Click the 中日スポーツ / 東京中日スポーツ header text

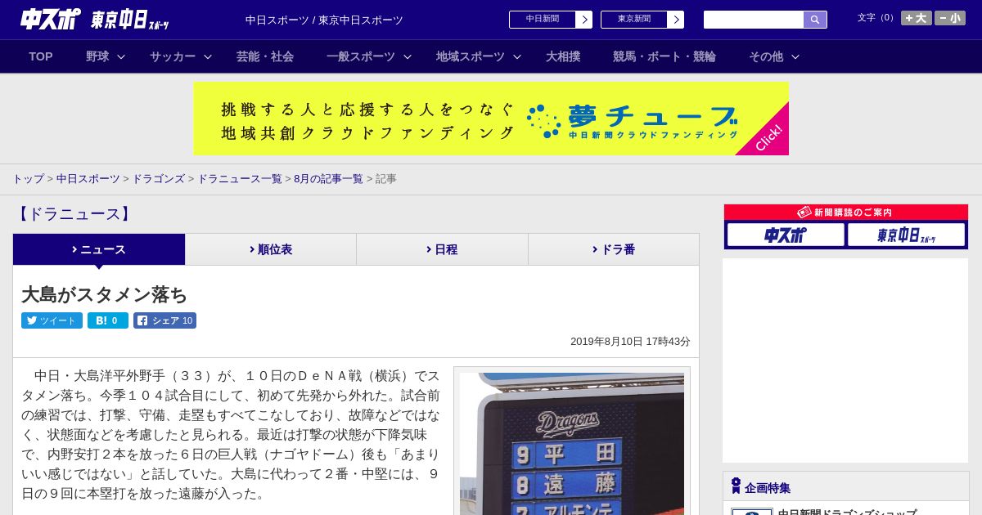[324, 20]
